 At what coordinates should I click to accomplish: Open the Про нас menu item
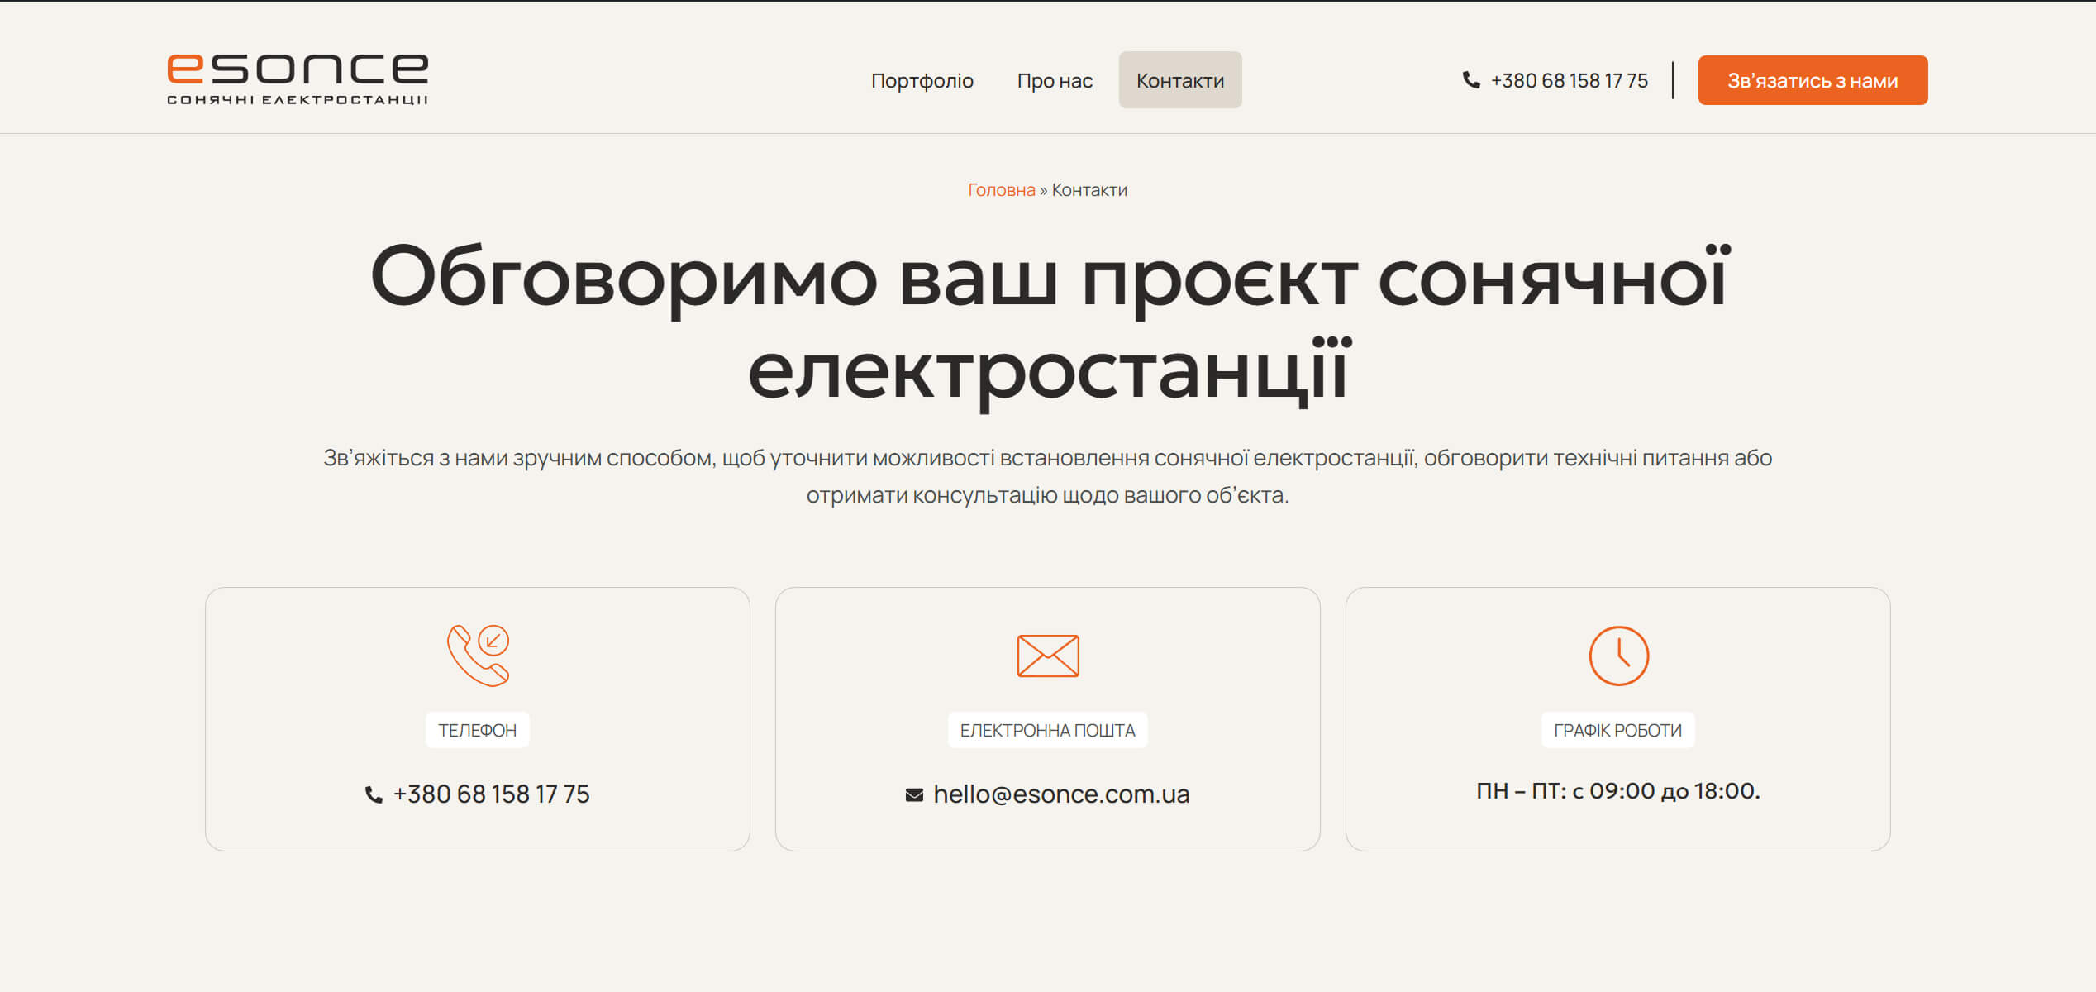click(x=1055, y=80)
